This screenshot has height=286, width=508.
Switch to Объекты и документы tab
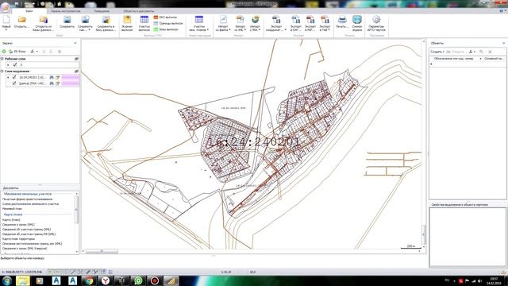pyautogui.click(x=138, y=11)
